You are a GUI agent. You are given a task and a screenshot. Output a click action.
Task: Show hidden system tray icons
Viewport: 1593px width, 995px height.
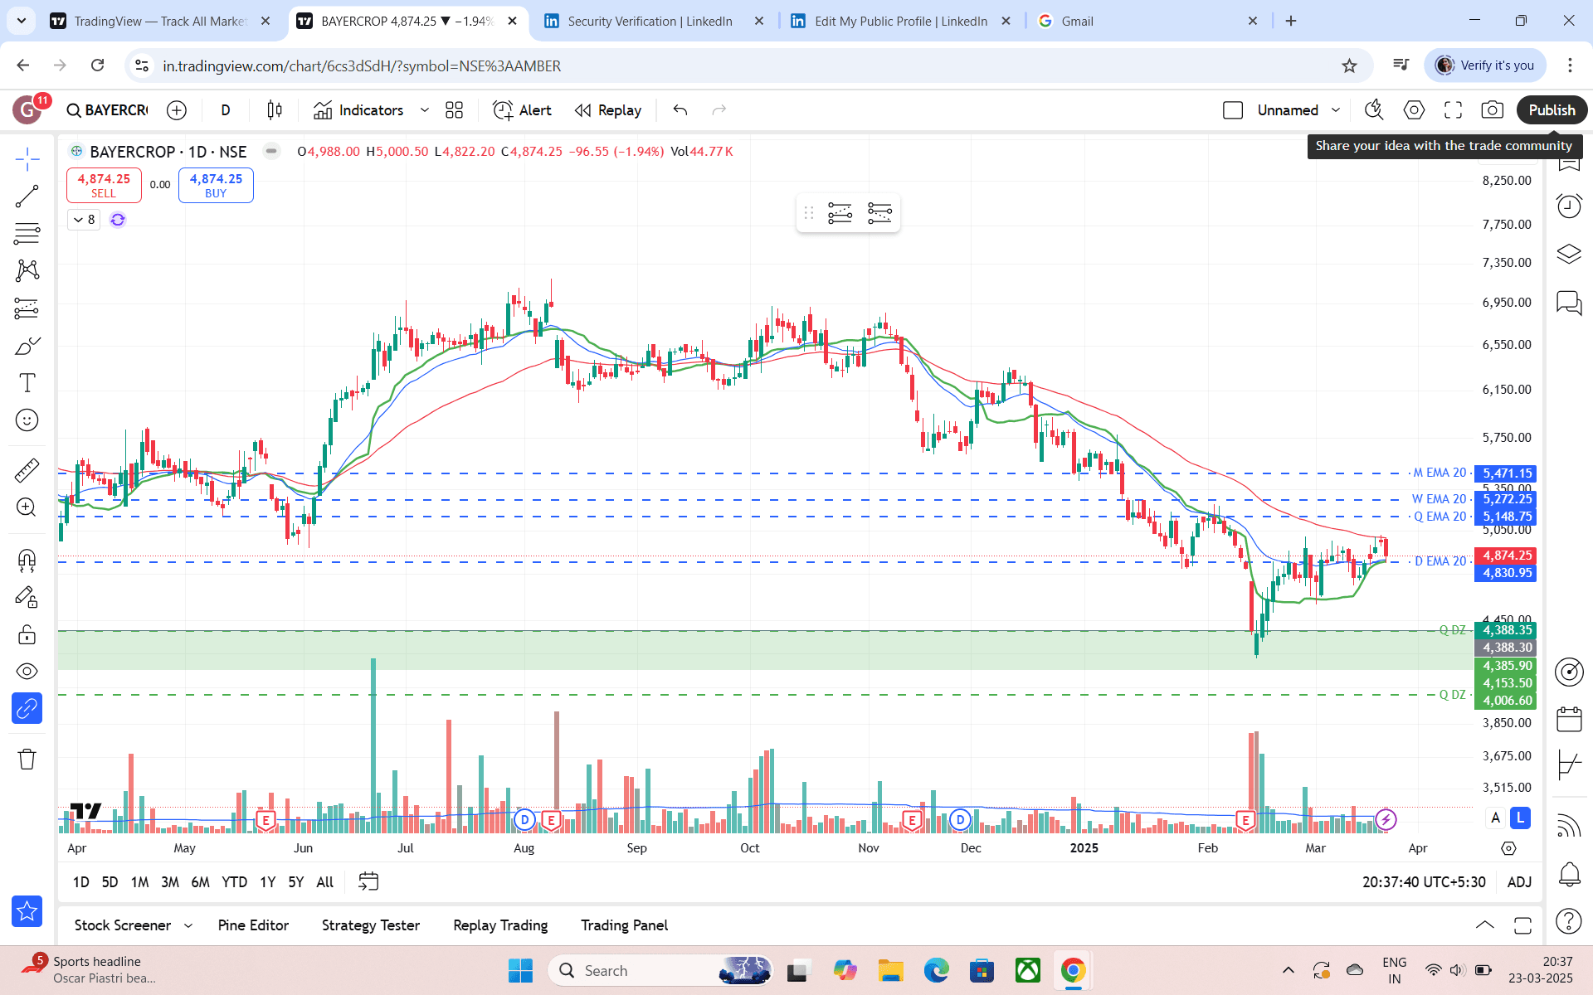click(x=1288, y=970)
